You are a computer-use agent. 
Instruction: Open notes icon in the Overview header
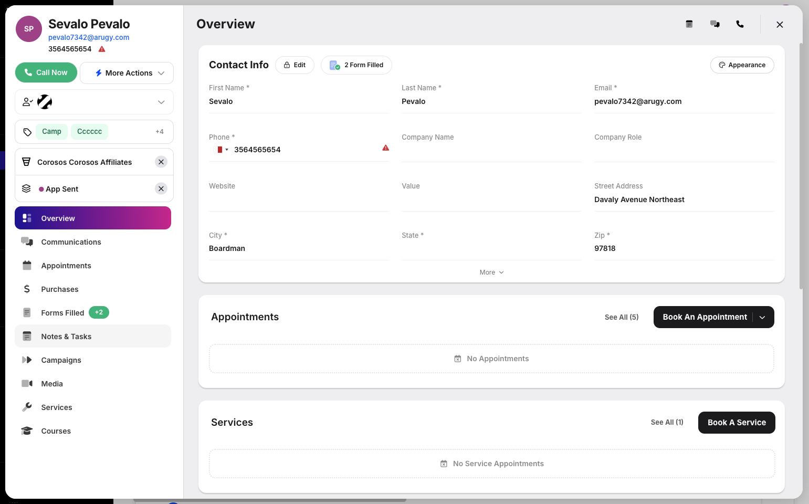tap(689, 24)
